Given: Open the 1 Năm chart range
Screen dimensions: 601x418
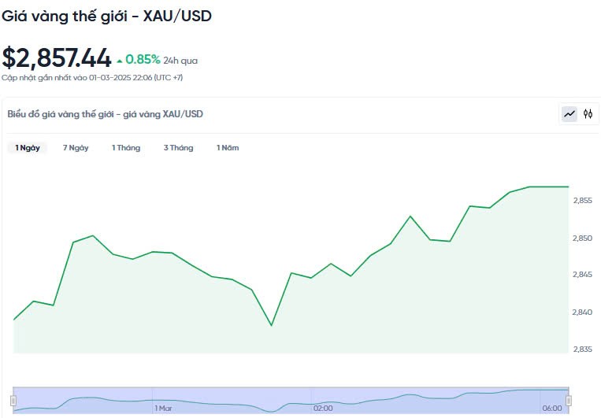Looking at the screenshot, I should (228, 148).
